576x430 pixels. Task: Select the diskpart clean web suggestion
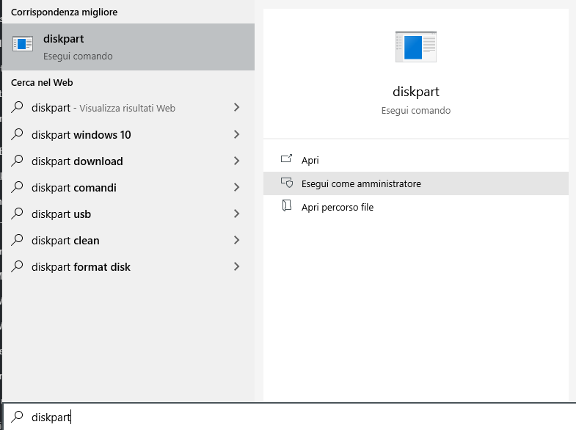(128, 240)
